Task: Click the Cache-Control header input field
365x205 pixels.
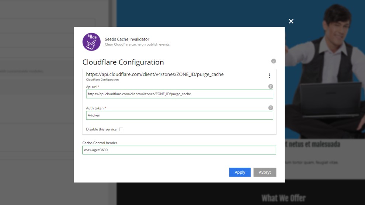Action: click(179, 150)
